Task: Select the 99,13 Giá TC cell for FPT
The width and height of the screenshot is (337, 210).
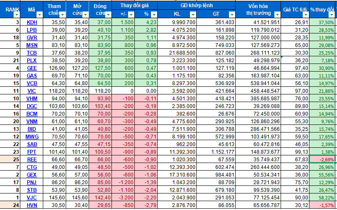Action: [295, 152]
